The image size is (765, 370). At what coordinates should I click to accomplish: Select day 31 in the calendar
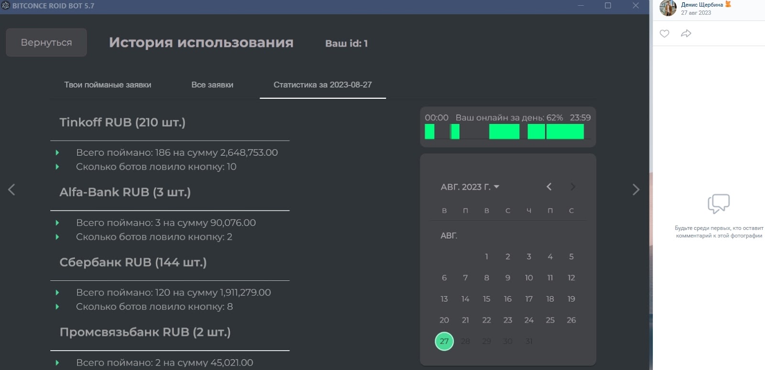click(529, 341)
